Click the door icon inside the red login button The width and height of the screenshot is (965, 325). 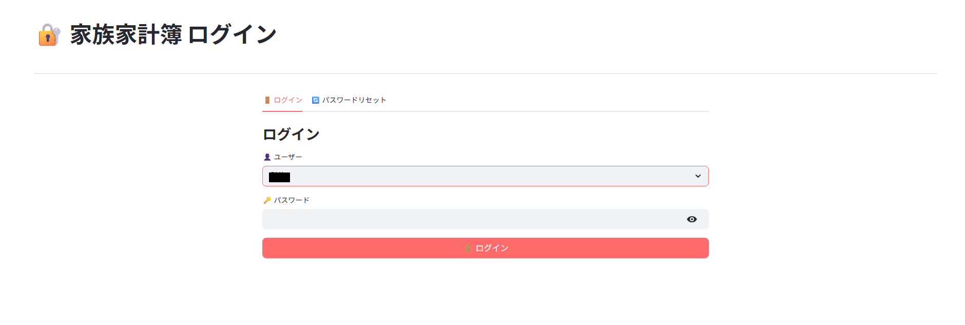pos(468,248)
